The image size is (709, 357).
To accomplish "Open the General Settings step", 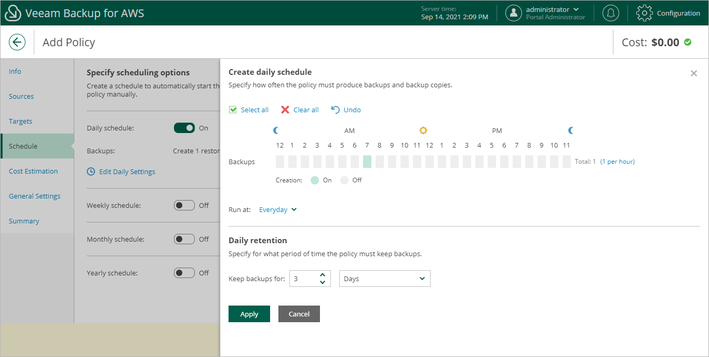I will (34, 196).
